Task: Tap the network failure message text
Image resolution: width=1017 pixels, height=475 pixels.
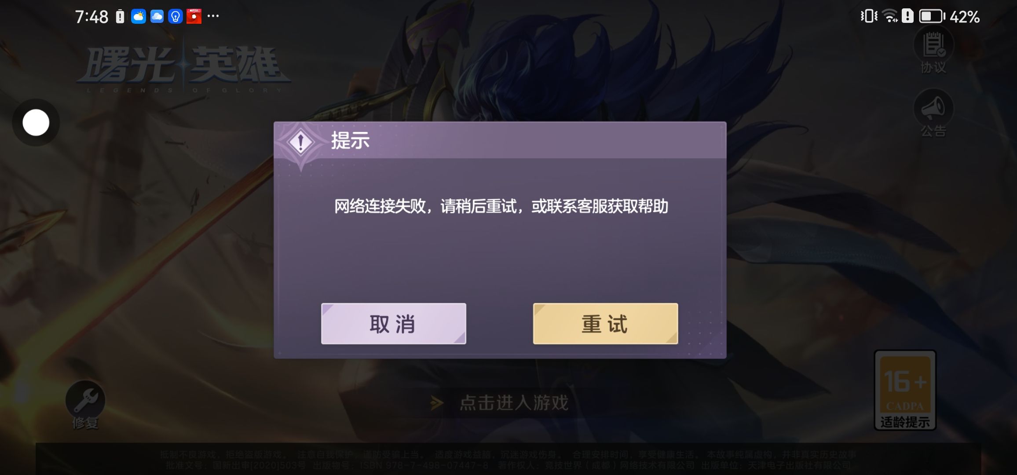Action: (501, 206)
